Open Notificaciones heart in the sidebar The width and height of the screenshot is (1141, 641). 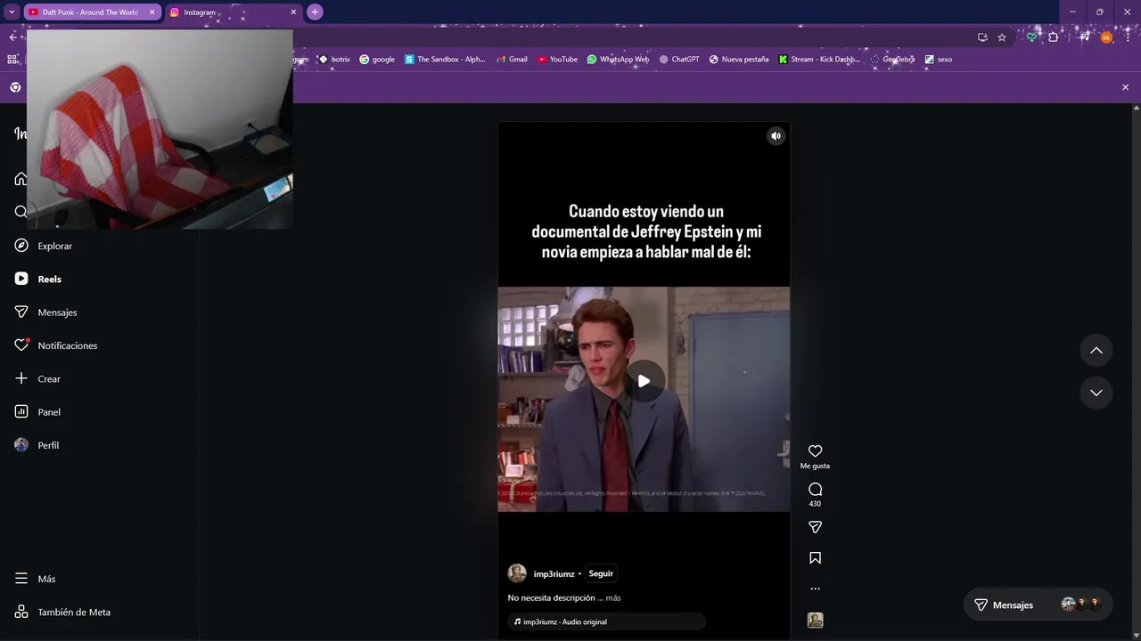55,345
